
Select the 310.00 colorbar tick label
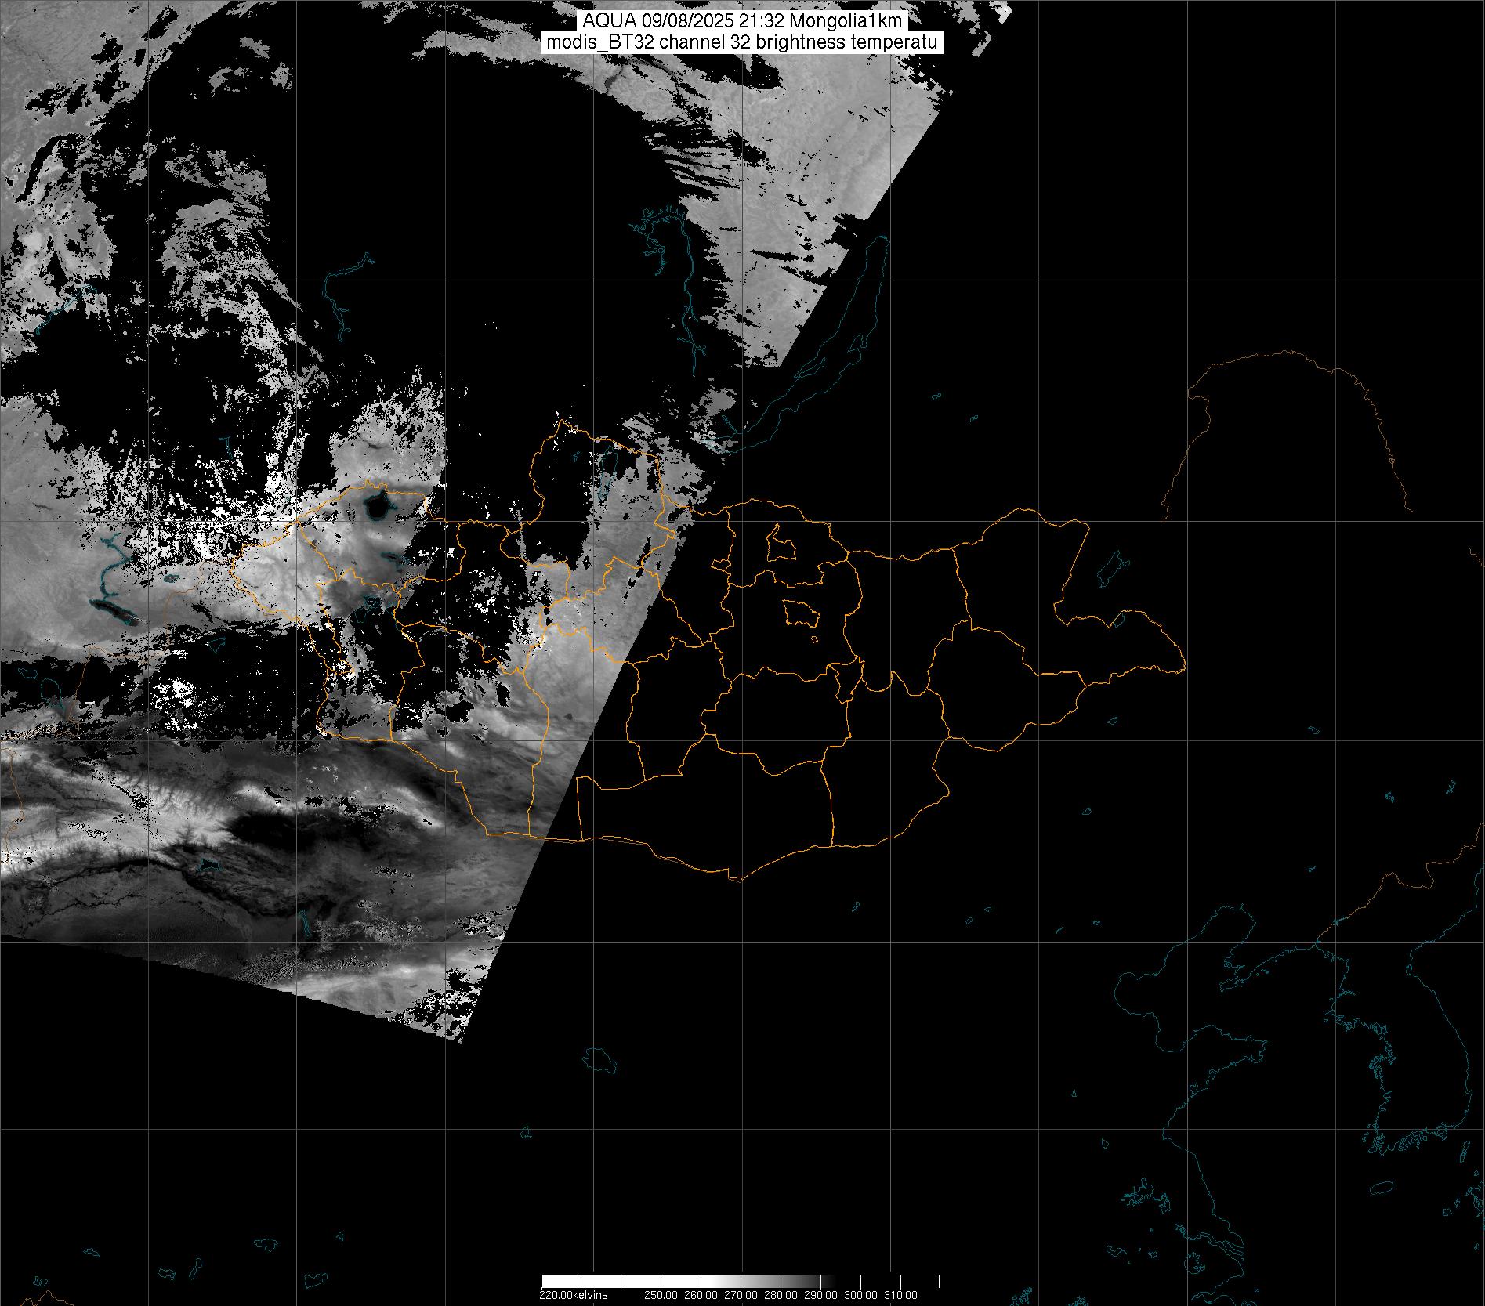pos(900,1294)
